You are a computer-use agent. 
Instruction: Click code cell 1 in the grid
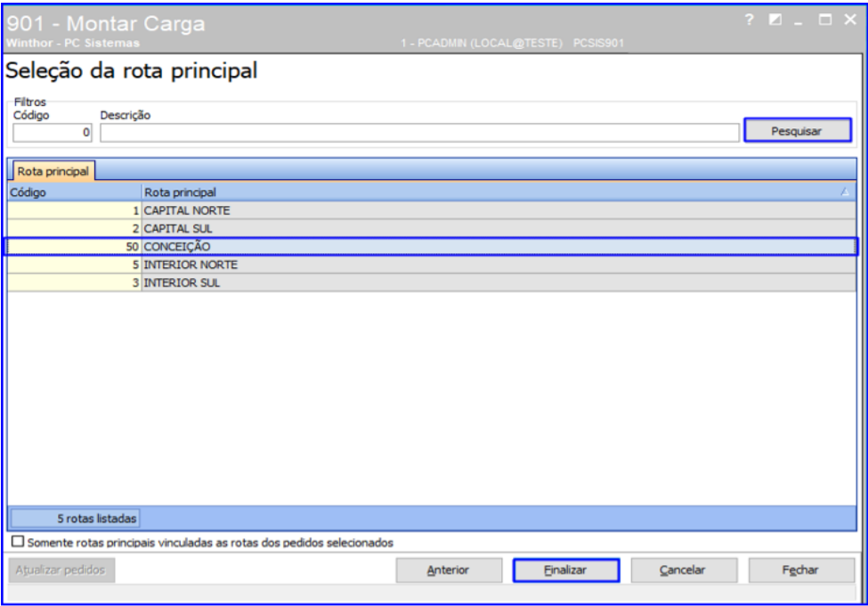tap(74, 210)
